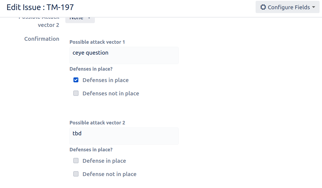Tick the Defenses not in place checkbox
The width and height of the screenshot is (322, 188).
click(x=76, y=93)
